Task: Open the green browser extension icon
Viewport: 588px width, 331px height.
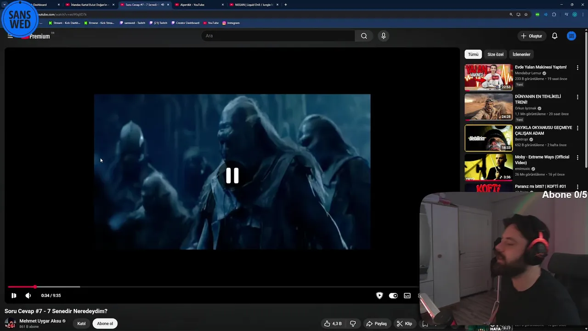Action: [x=537, y=15]
